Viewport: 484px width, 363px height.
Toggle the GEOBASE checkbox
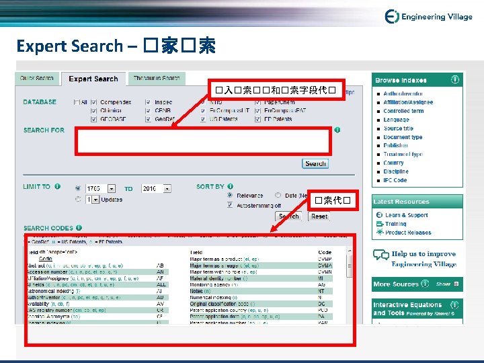[94, 119]
